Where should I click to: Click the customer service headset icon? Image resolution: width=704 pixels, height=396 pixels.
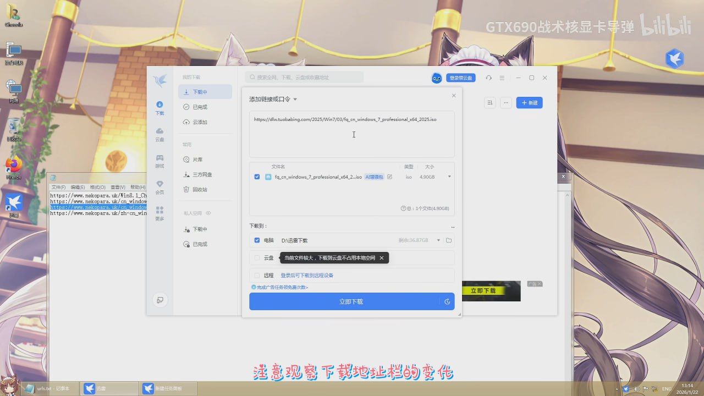click(488, 78)
